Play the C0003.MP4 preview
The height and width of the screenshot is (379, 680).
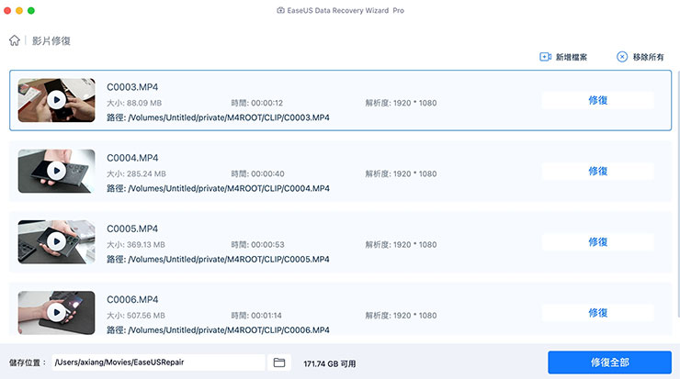56,100
